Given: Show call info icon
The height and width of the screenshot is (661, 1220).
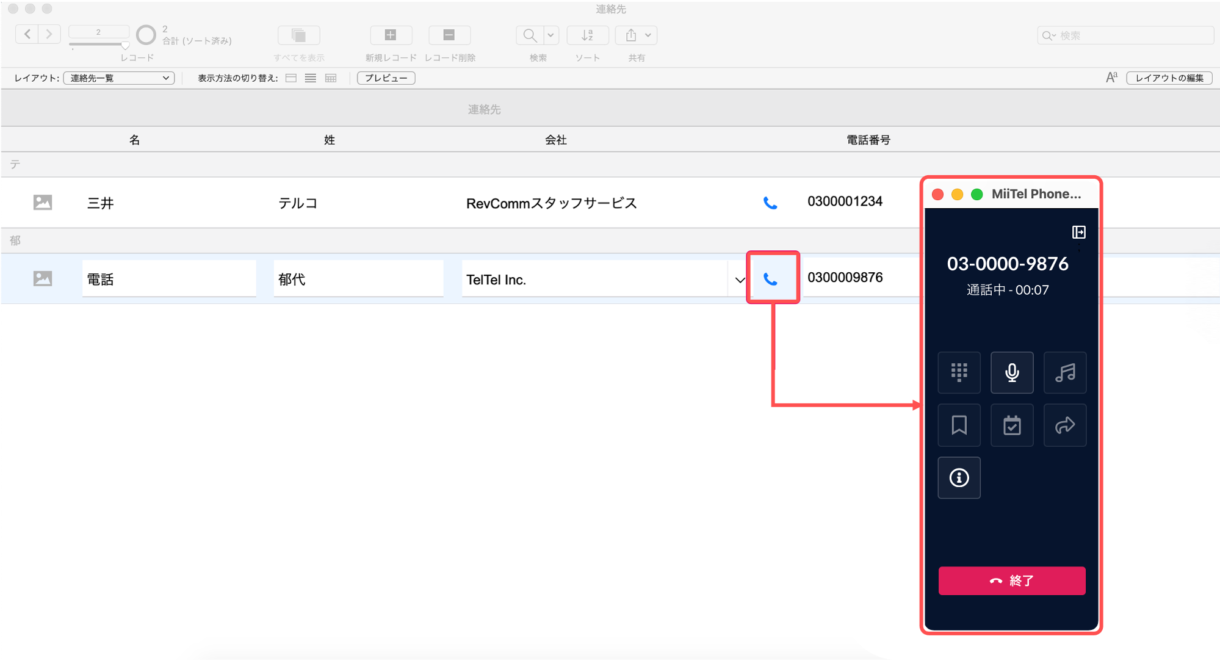Looking at the screenshot, I should pos(959,478).
